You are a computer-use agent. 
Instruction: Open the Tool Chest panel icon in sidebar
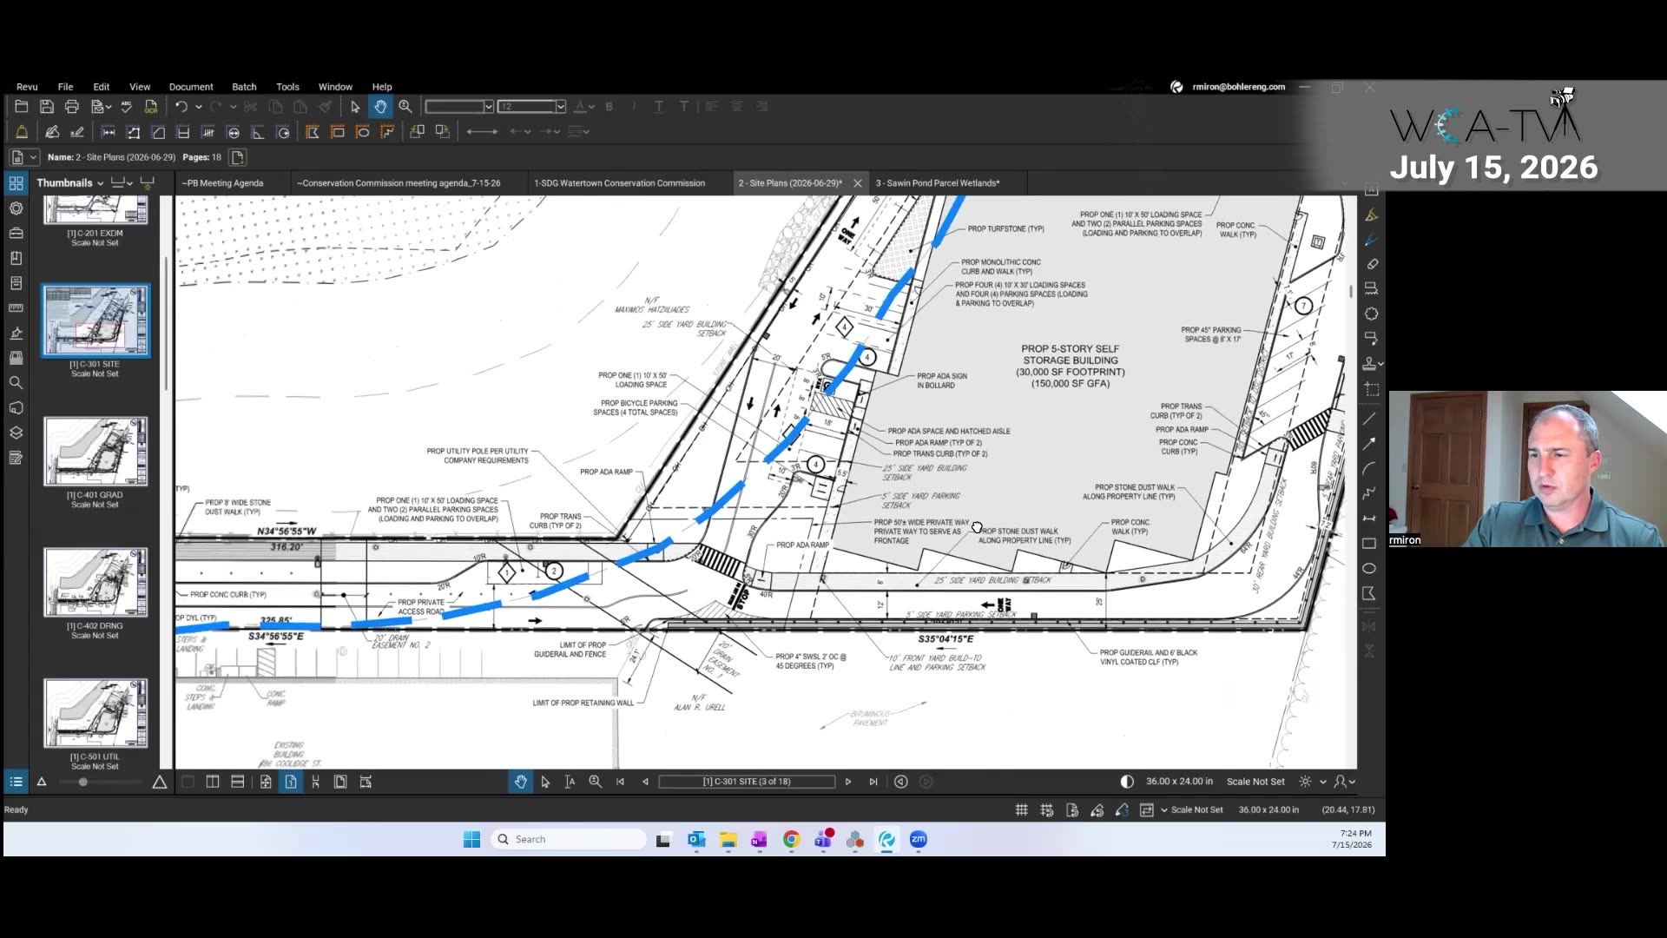click(16, 234)
